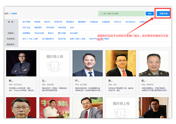Filter by the 电气自动化 domain link
The width and height of the screenshot is (176, 124).
[x=131, y=22]
